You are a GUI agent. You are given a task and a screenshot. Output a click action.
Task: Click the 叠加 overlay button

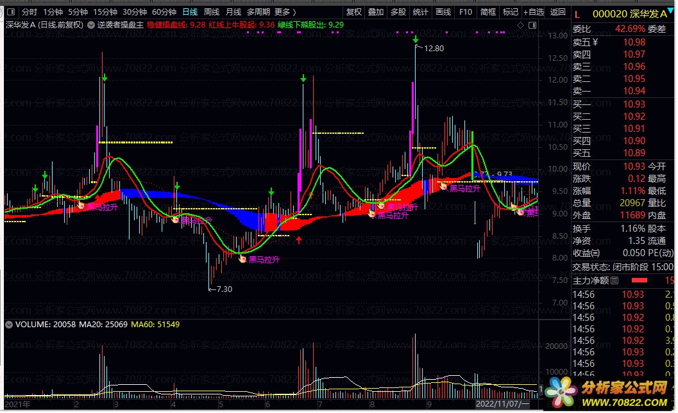tap(376, 12)
